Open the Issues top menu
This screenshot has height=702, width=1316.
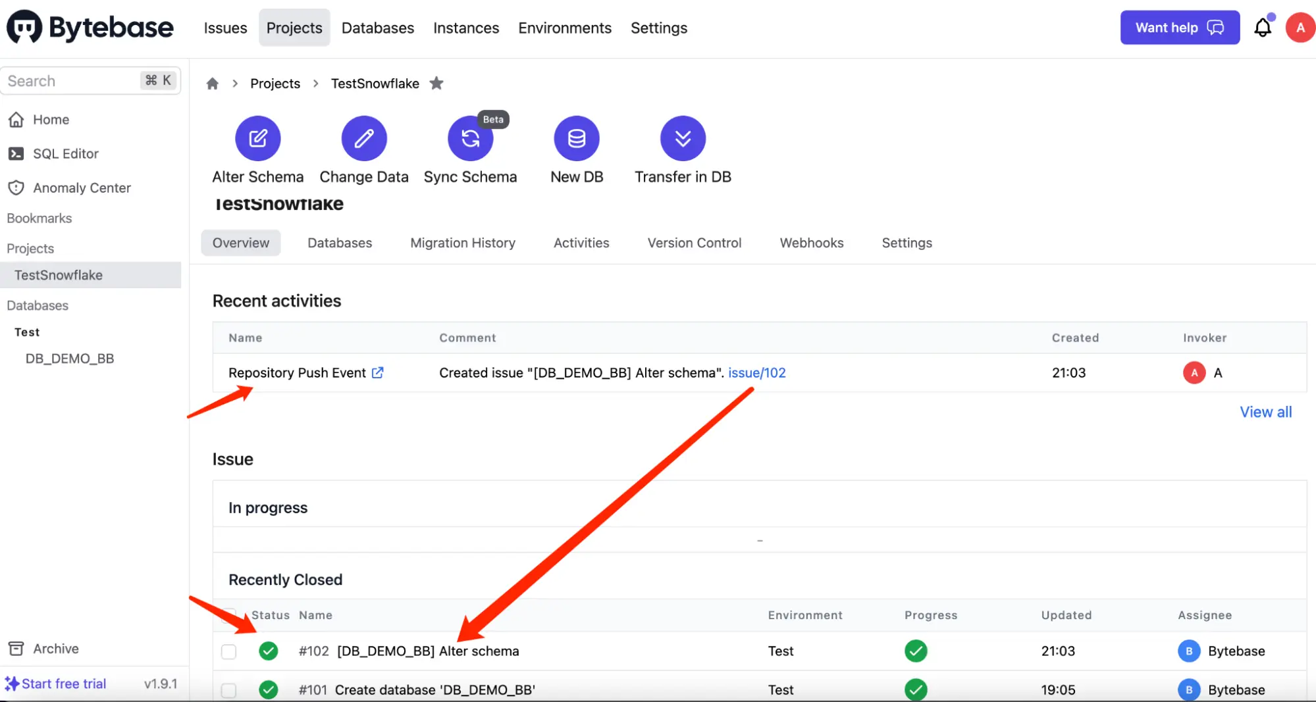225,28
